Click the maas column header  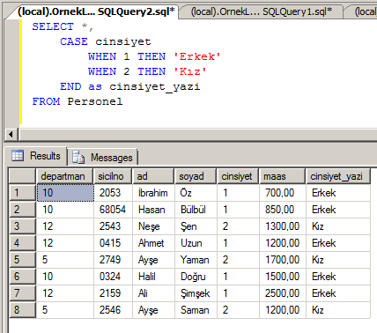pos(283,176)
